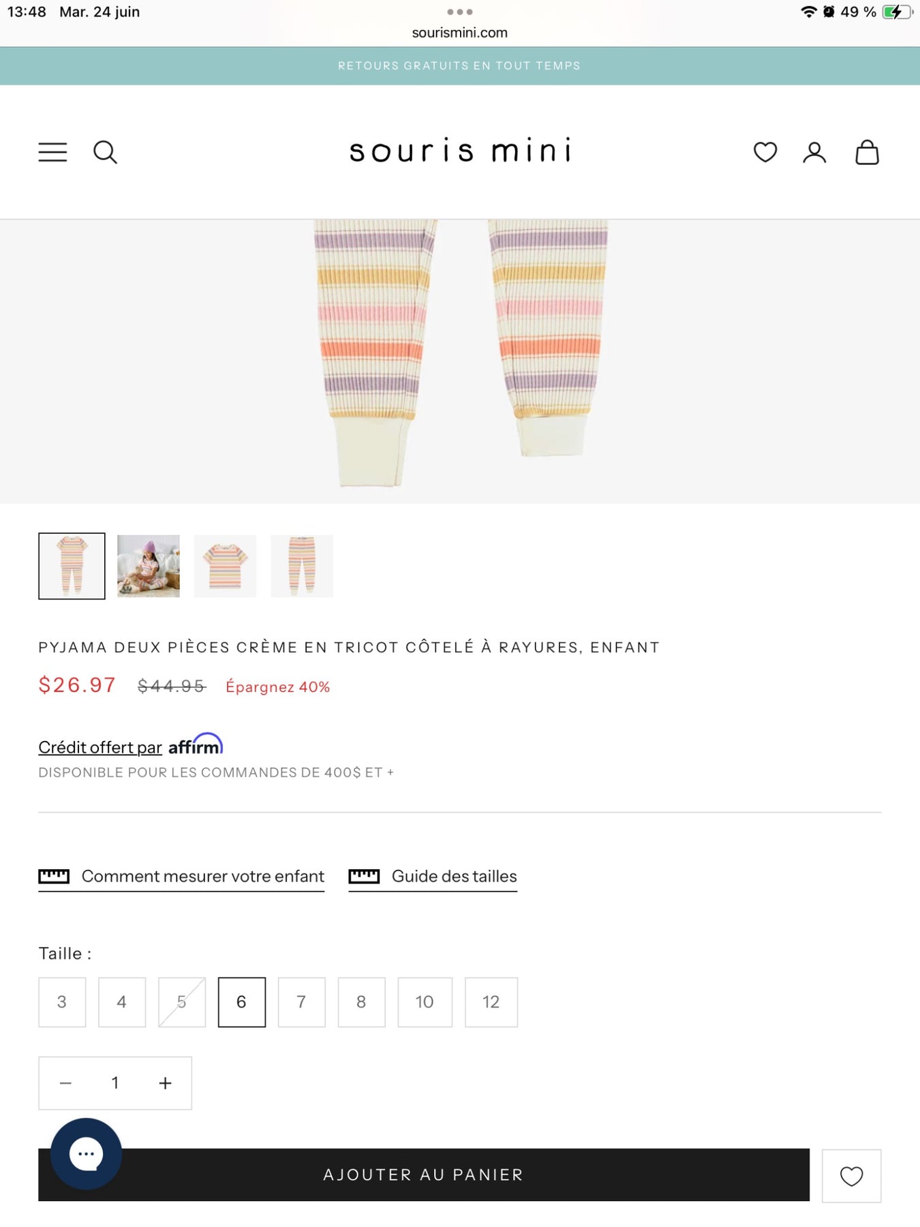Click Ajouter au panier button
This screenshot has height=1227, width=920.
coord(424,1175)
